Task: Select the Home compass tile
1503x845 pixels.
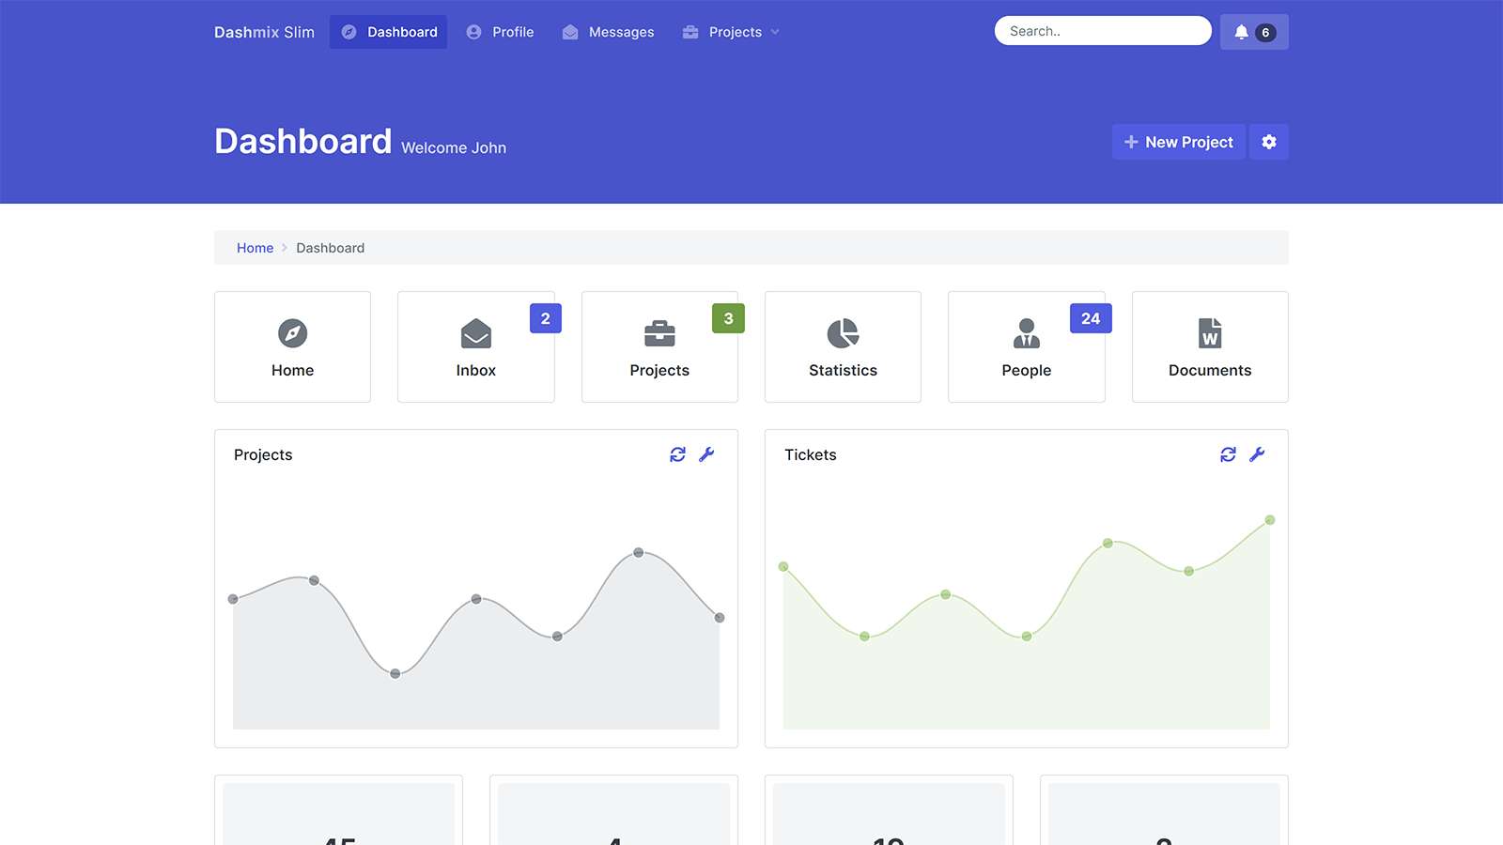Action: (x=292, y=346)
